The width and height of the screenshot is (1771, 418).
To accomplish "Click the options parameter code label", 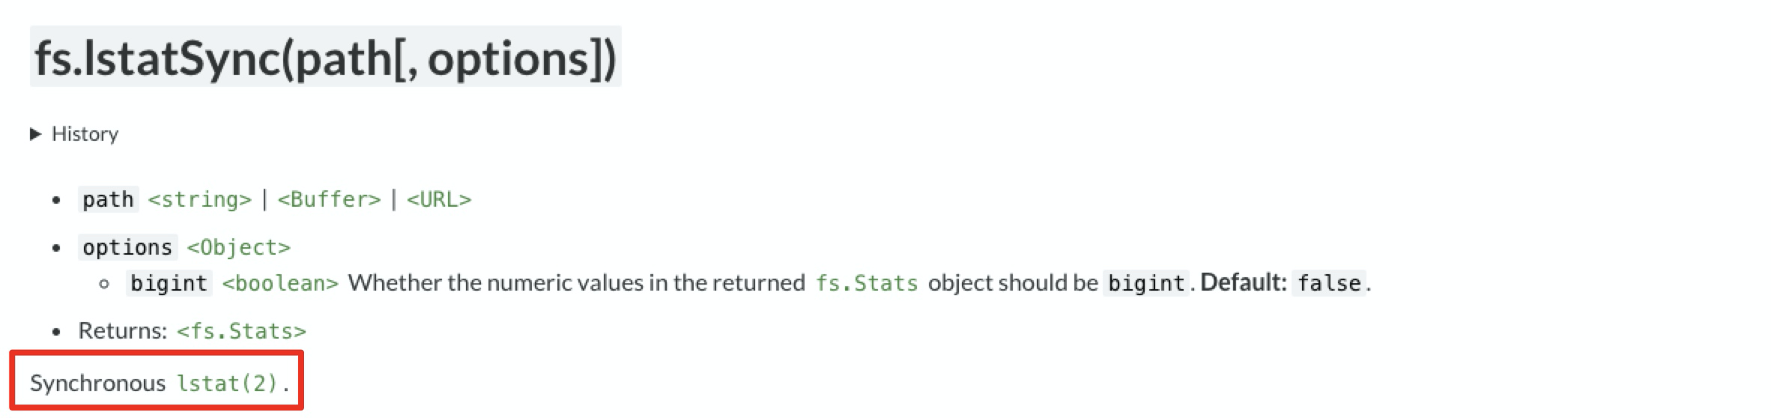I will (x=127, y=247).
